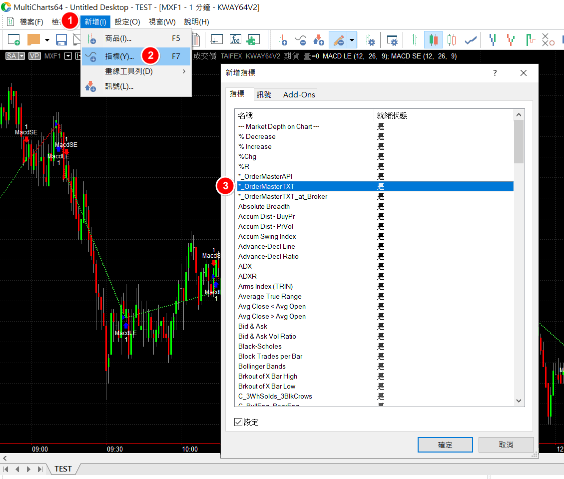The width and height of the screenshot is (564, 479).
Task: Toggle the 設定 checkbox in dialog
Action: (x=238, y=423)
